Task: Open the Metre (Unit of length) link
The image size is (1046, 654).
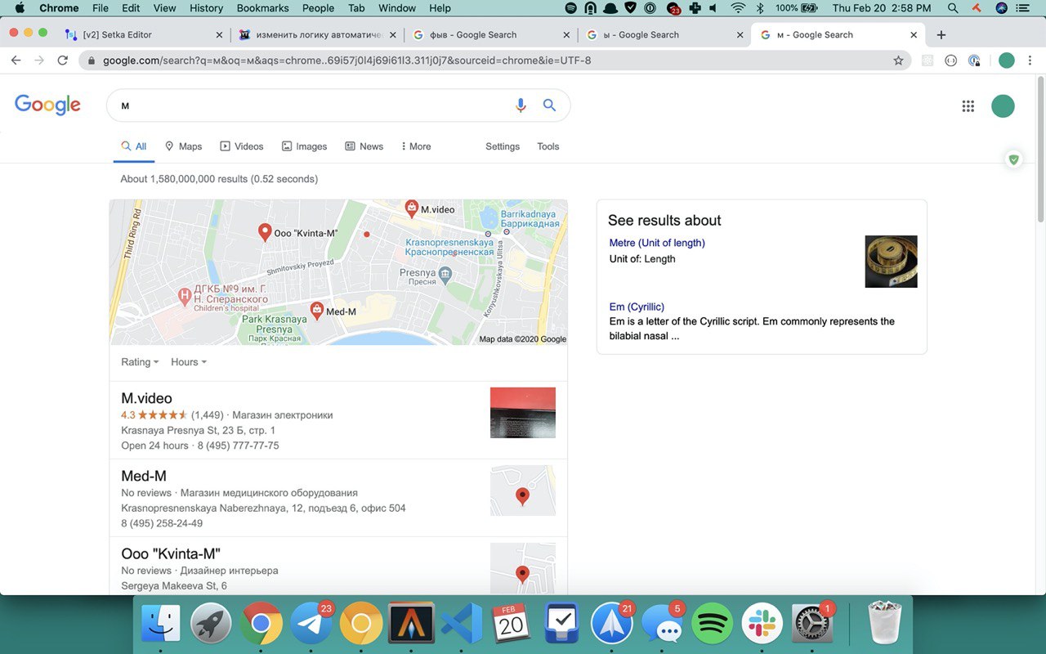Action: (657, 243)
